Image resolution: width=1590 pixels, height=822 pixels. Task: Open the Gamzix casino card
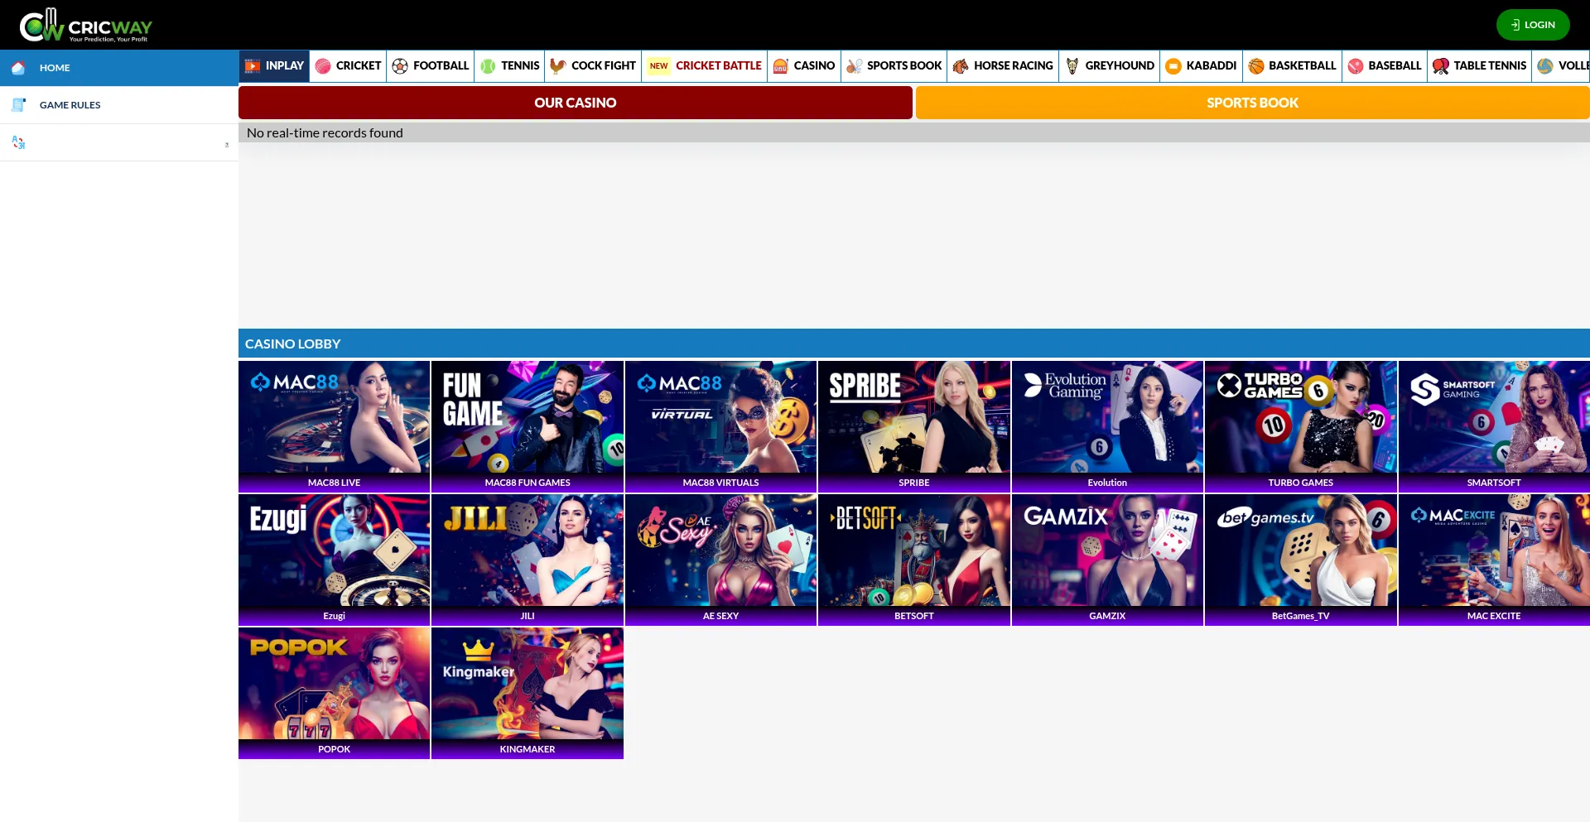click(x=1107, y=560)
